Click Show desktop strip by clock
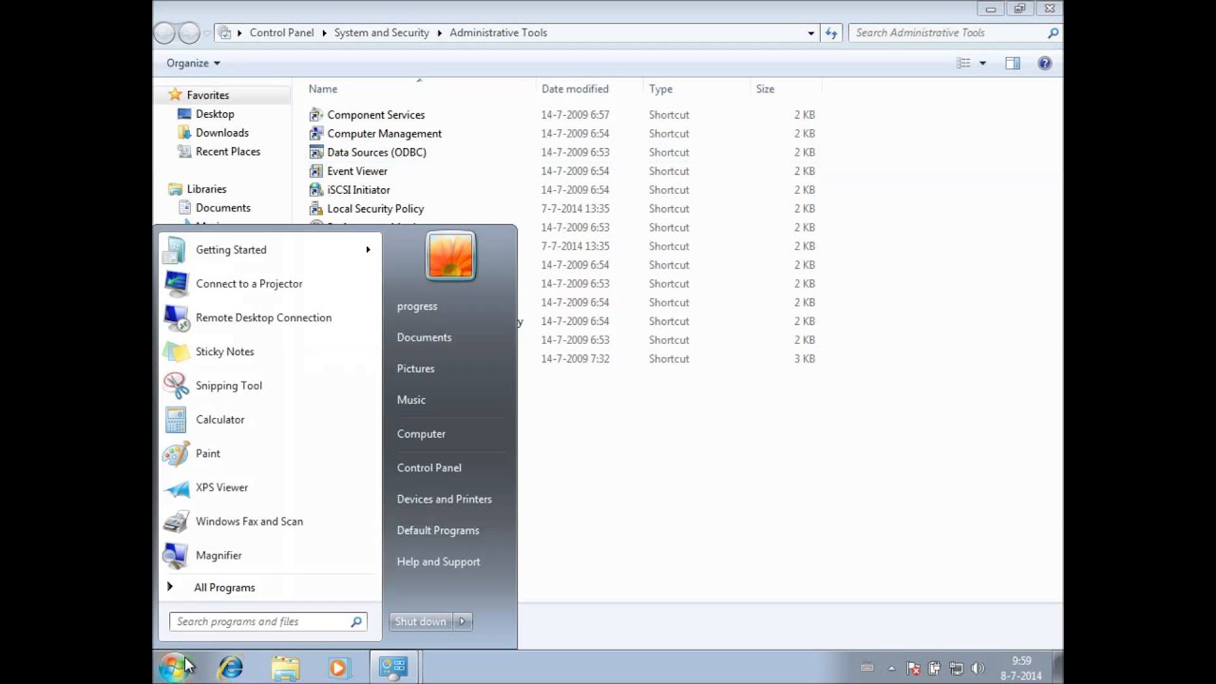Image resolution: width=1216 pixels, height=684 pixels. 1057,669
